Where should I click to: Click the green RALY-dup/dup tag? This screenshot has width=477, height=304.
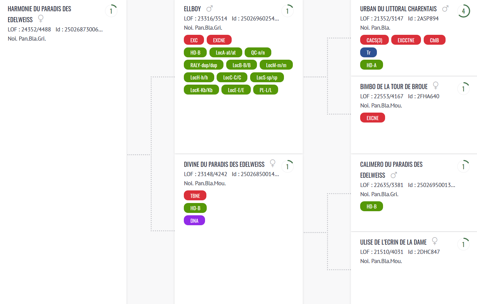coord(204,65)
